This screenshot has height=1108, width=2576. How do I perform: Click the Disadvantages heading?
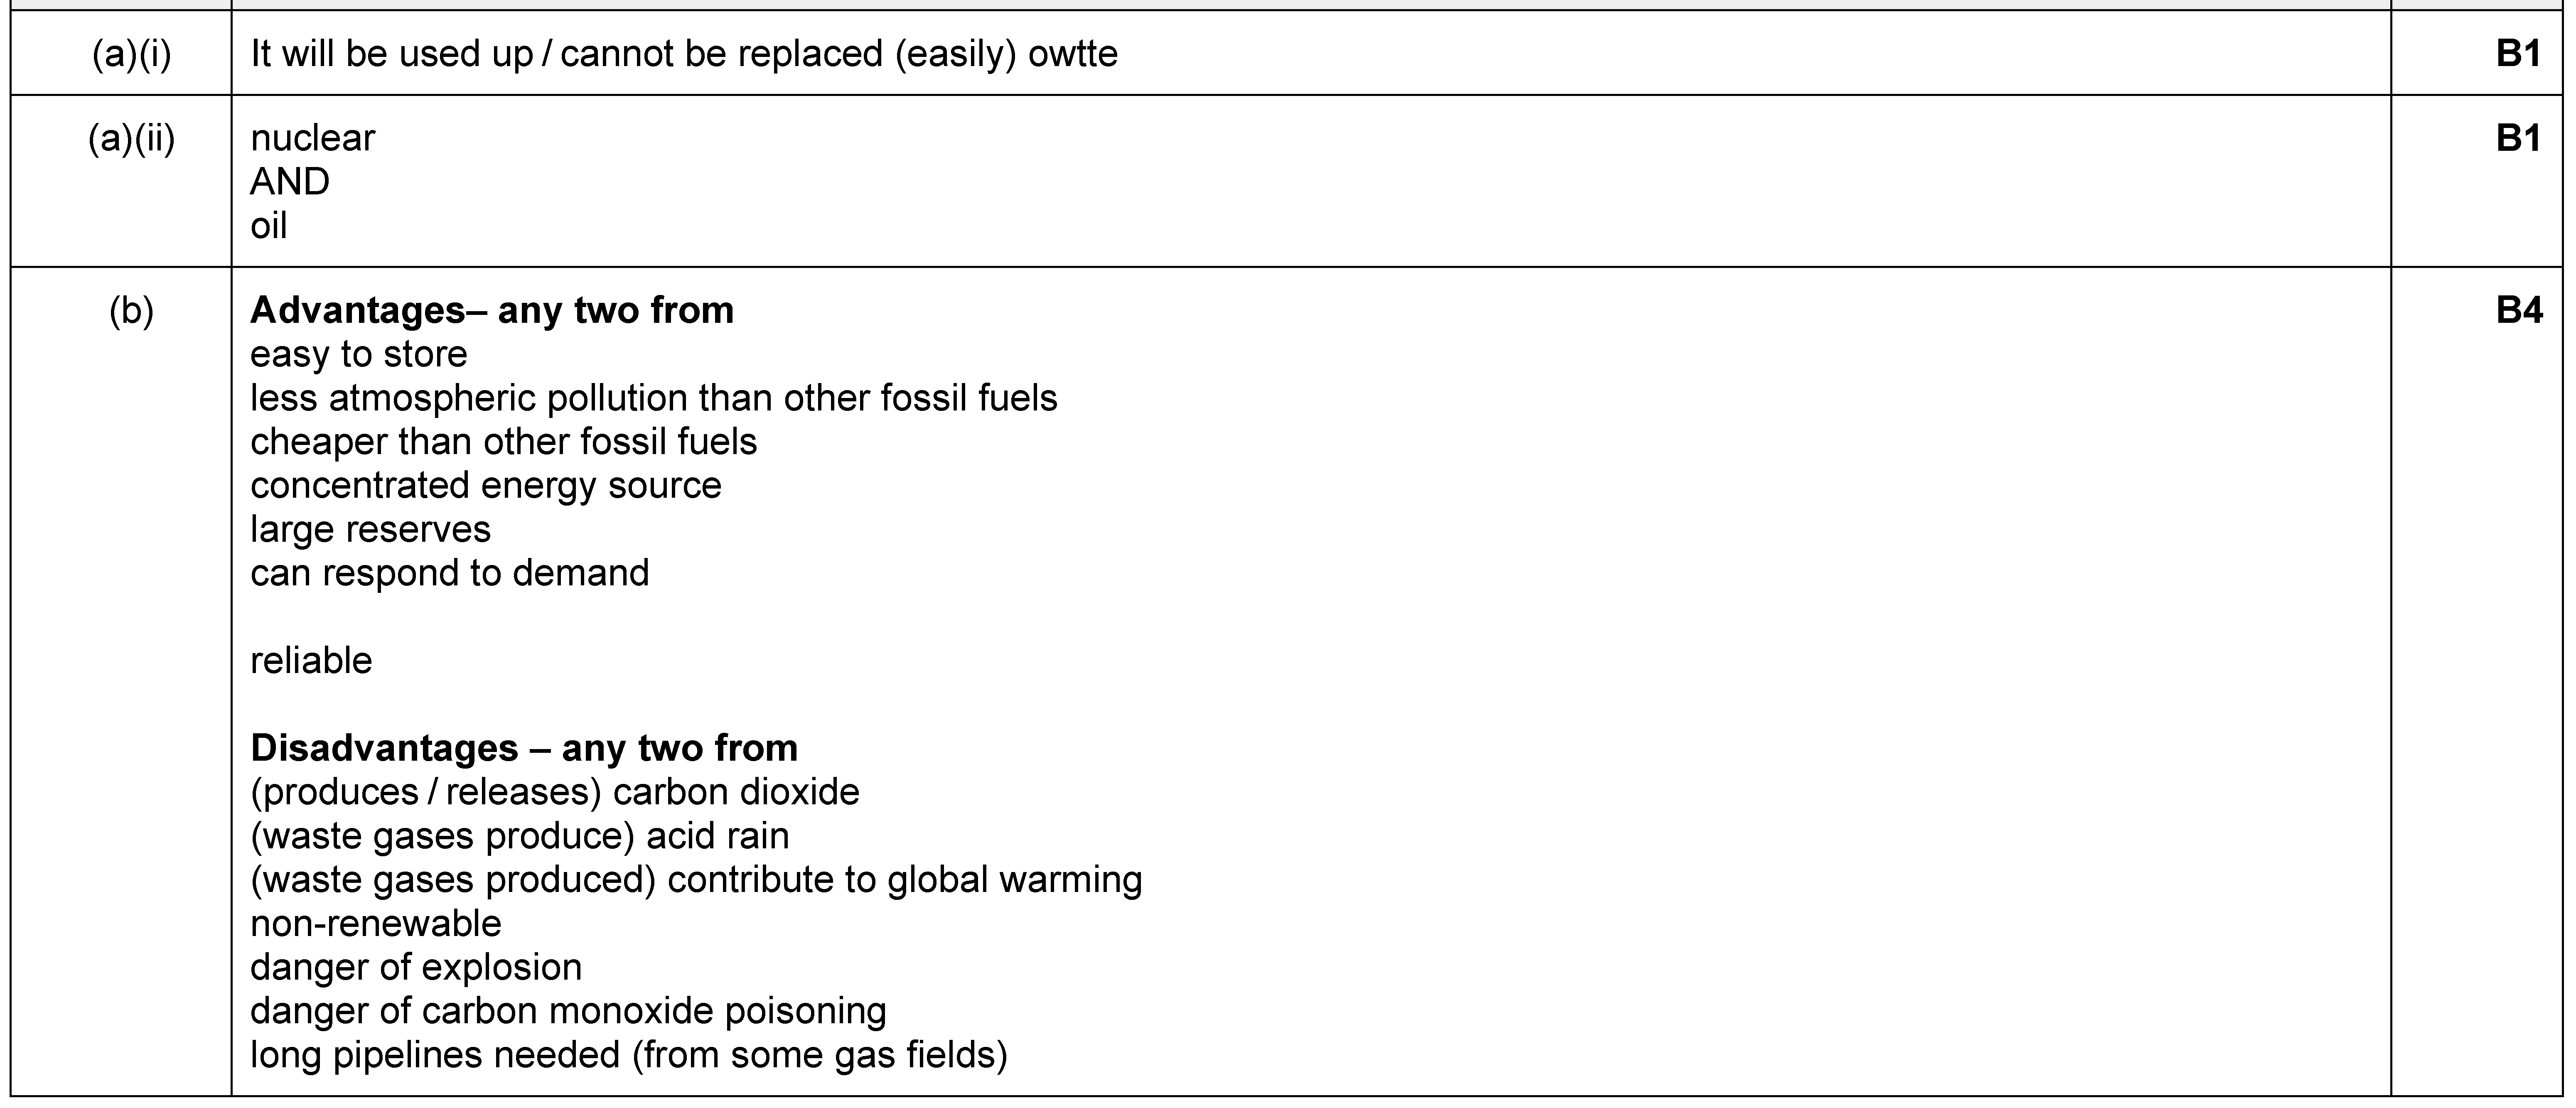(x=524, y=747)
